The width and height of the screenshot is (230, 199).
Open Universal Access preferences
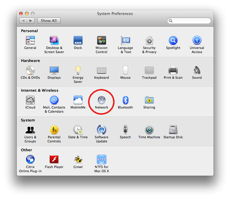[x=197, y=41]
